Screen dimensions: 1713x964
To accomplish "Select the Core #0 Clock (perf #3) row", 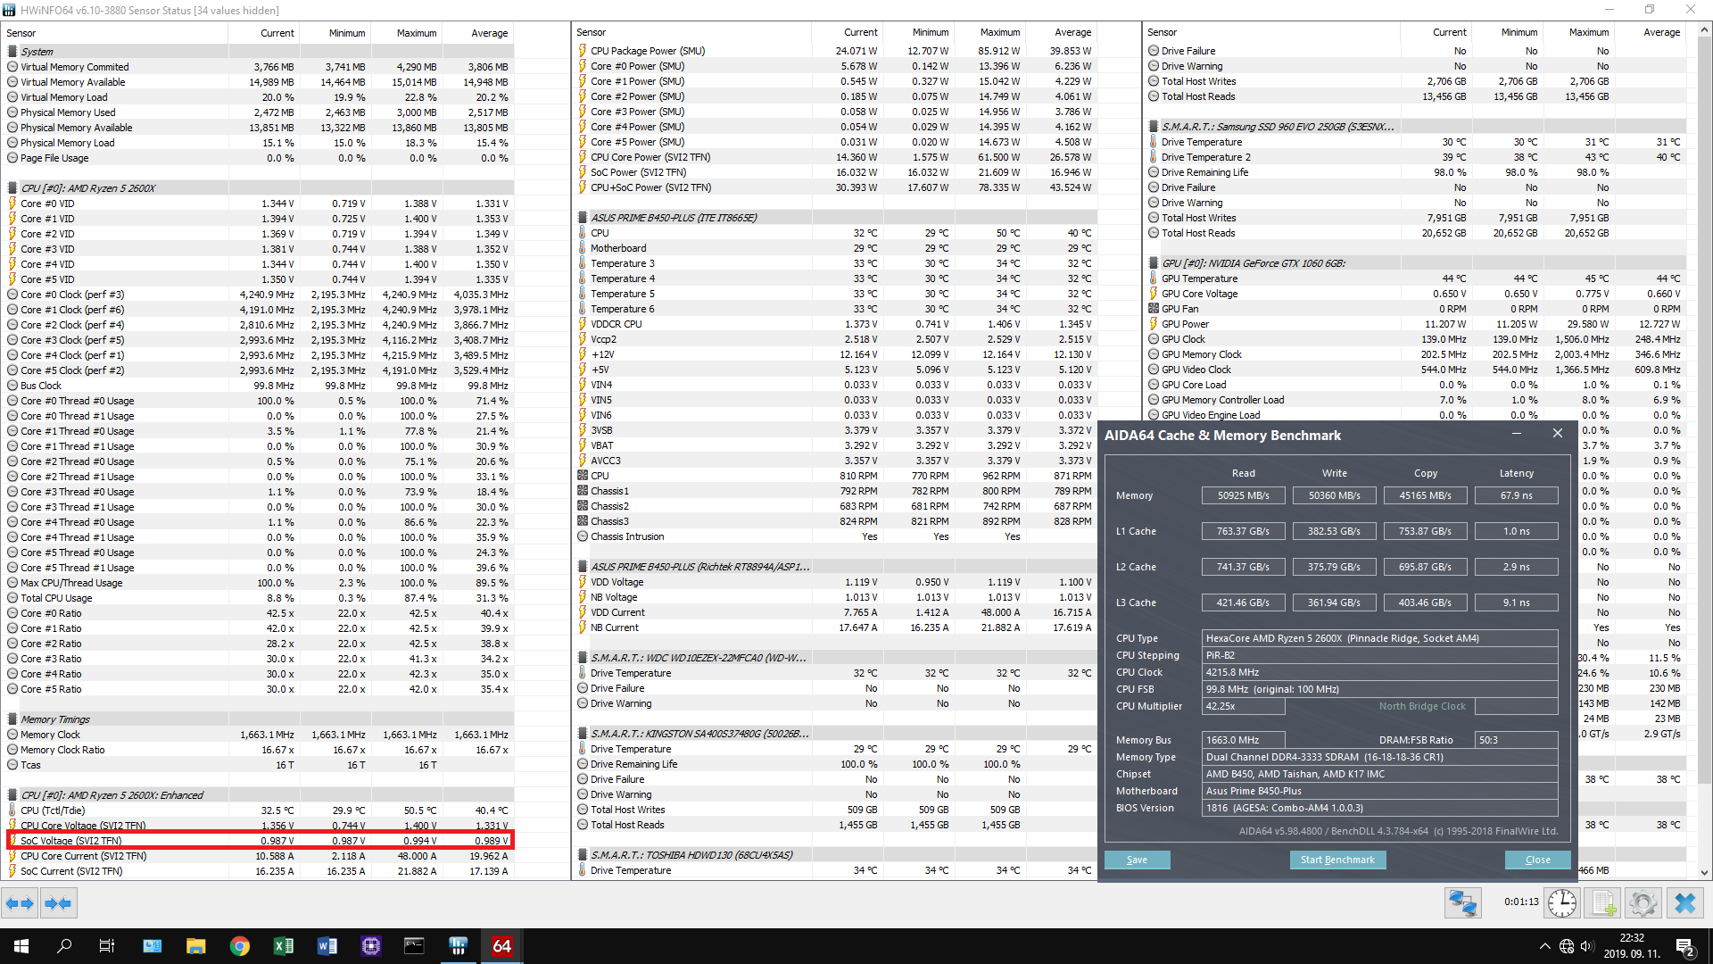I will [258, 295].
